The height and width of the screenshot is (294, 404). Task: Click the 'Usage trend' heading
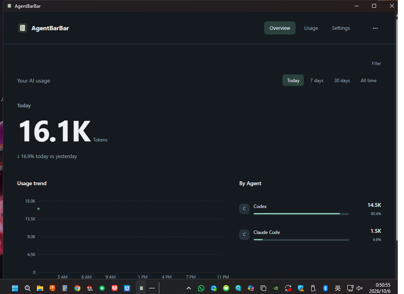pos(32,183)
